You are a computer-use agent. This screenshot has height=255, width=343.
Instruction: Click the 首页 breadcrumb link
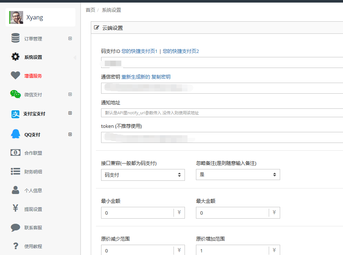[90, 10]
